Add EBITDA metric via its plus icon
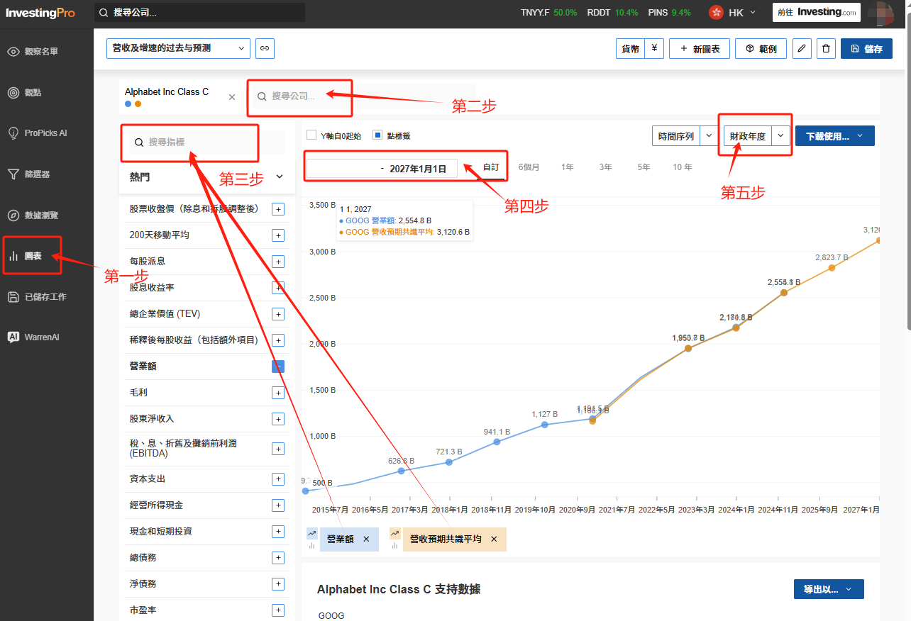The image size is (911, 621). tap(278, 449)
